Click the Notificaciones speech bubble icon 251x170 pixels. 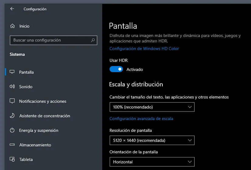(12, 101)
